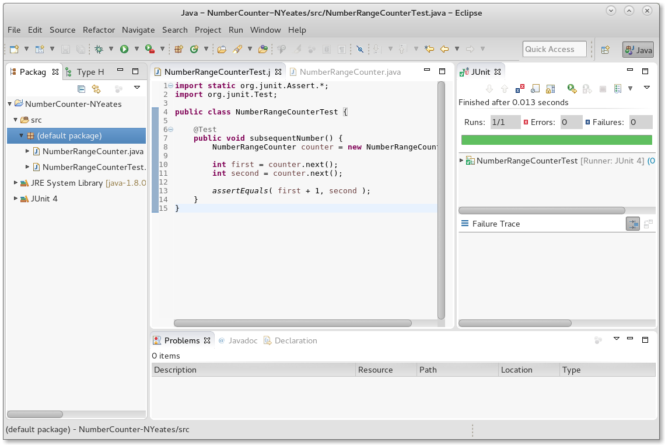Click Collapse All in Package Explorer

(x=82, y=89)
